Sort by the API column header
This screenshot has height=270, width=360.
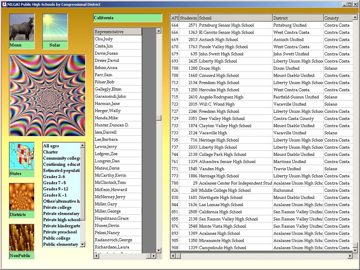click(175, 18)
